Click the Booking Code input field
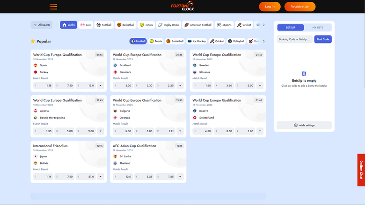365x205 pixels. [x=294, y=40]
